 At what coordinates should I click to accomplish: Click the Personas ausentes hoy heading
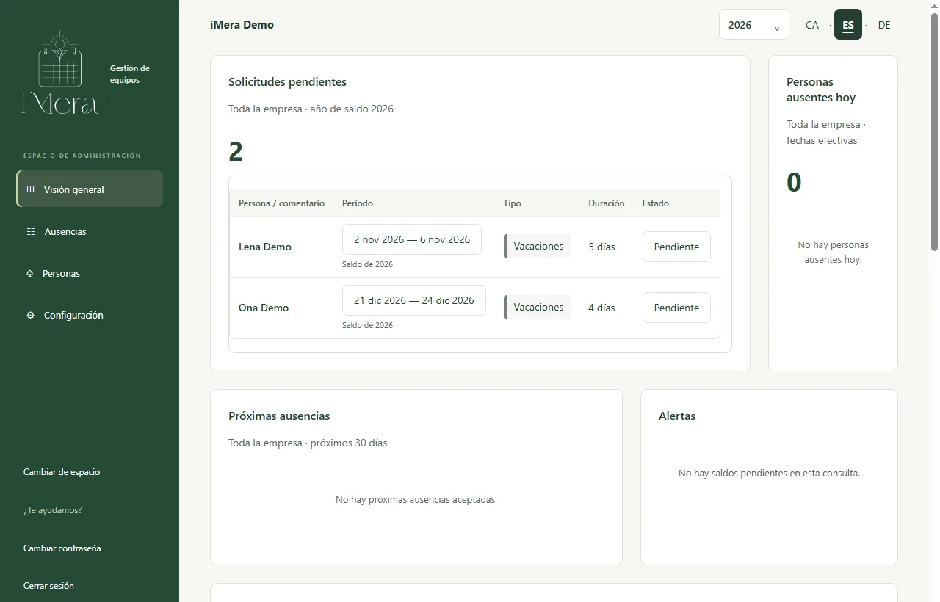point(821,90)
